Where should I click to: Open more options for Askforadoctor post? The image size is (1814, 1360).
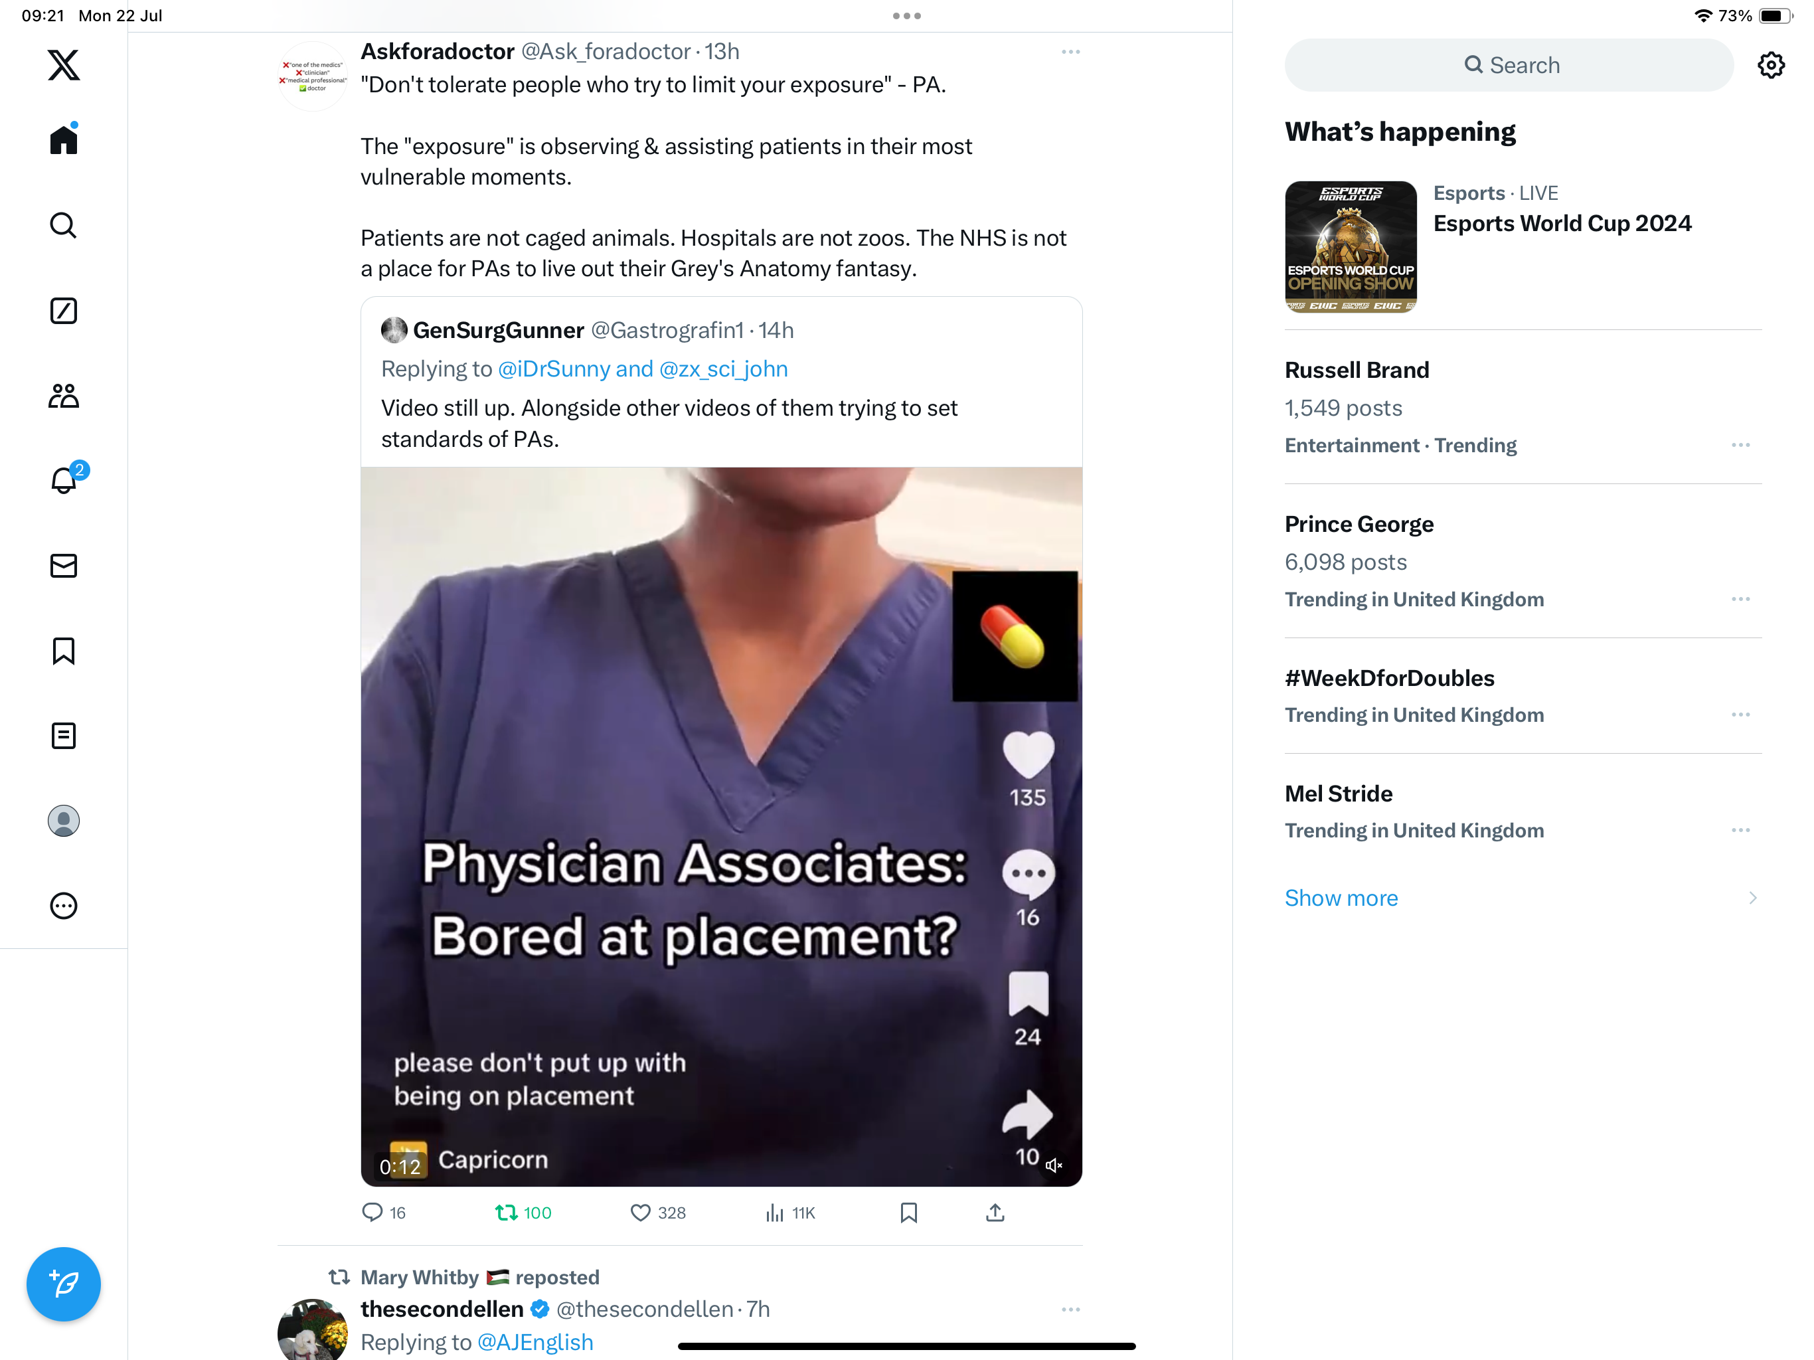pyautogui.click(x=1070, y=52)
